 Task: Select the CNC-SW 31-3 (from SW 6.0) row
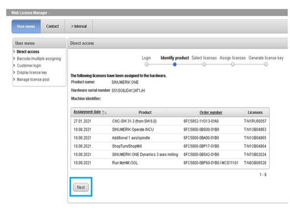click(x=170, y=121)
